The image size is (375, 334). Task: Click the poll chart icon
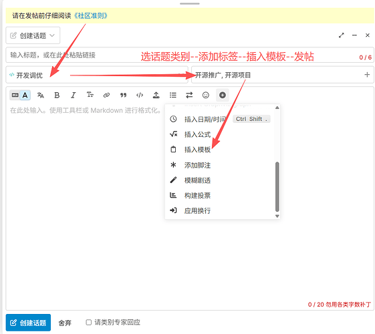[x=173, y=195]
